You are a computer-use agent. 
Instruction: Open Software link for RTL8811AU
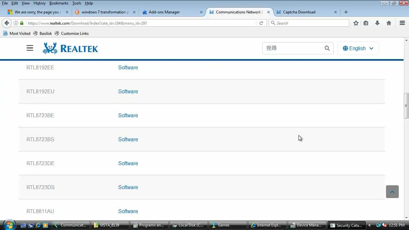[128, 211]
